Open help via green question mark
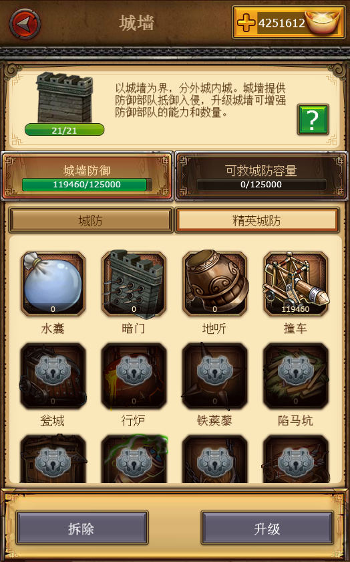350x562 pixels. (x=313, y=120)
